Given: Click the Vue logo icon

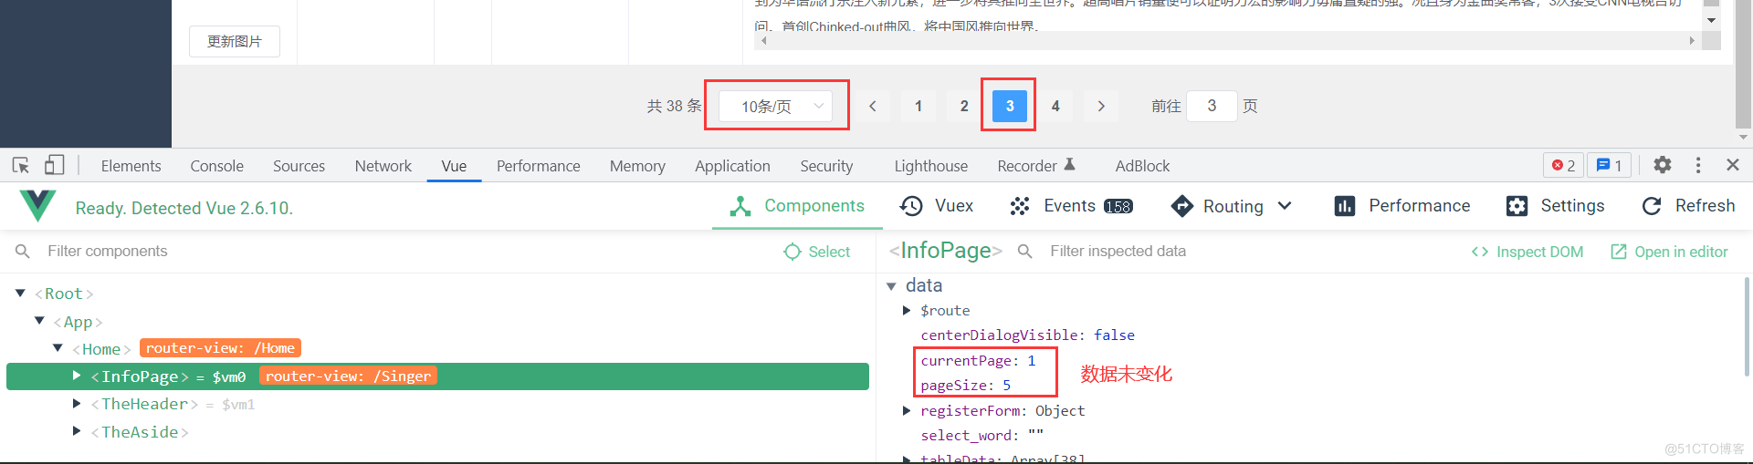Looking at the screenshot, I should 37,206.
